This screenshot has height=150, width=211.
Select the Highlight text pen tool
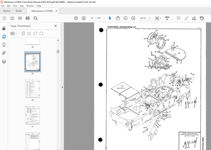tap(186, 18)
